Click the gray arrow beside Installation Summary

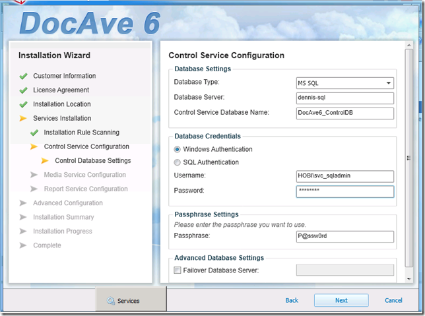[23, 217]
